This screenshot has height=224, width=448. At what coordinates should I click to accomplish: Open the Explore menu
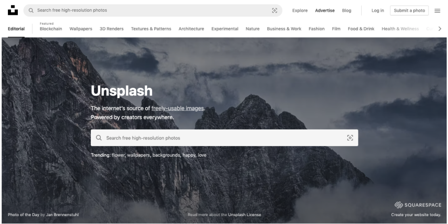[x=300, y=11]
